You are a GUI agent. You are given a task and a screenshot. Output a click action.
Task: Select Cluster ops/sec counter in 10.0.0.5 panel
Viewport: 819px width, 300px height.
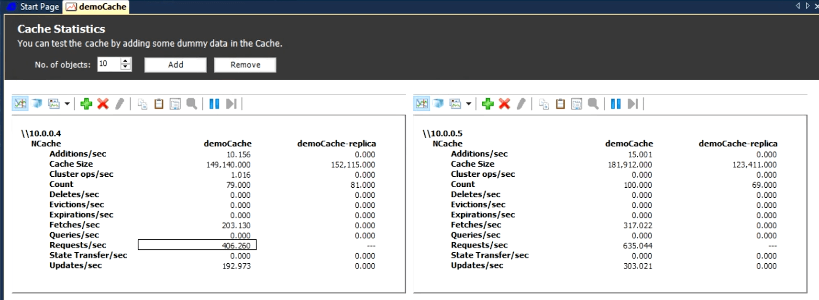[x=483, y=174]
